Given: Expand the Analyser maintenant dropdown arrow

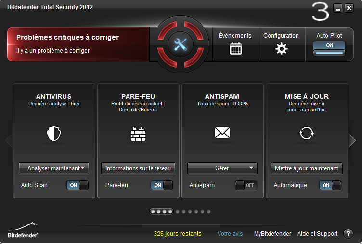Looking at the screenshot, I should (x=83, y=168).
